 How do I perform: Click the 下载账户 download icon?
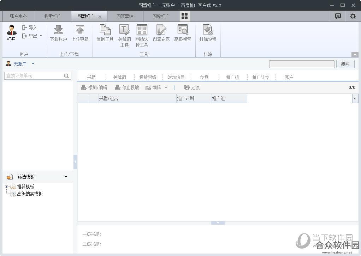point(59,30)
